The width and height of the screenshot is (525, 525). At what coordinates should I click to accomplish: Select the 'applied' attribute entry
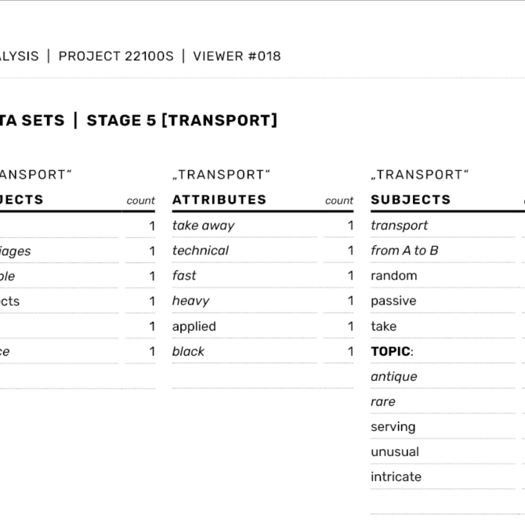194,326
